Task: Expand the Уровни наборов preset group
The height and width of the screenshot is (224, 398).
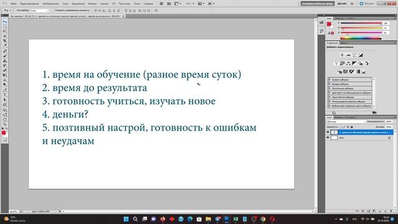Action: click(330, 80)
